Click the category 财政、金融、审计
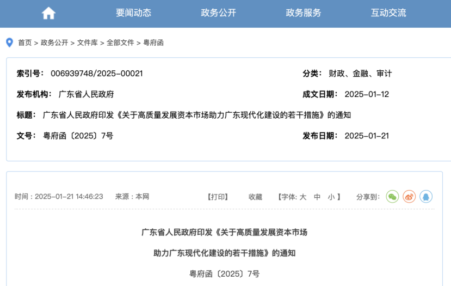Viewport: 451px width, 286px height. click(x=360, y=74)
